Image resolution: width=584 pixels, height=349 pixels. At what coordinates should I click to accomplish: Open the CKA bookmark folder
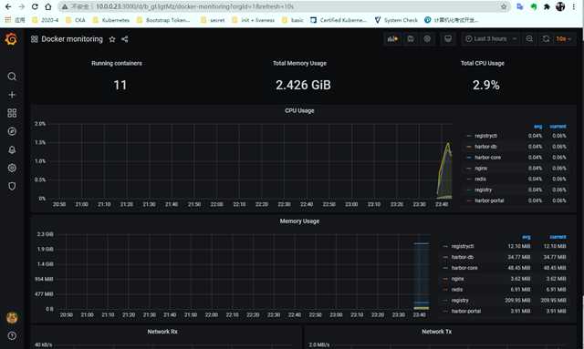click(76, 20)
